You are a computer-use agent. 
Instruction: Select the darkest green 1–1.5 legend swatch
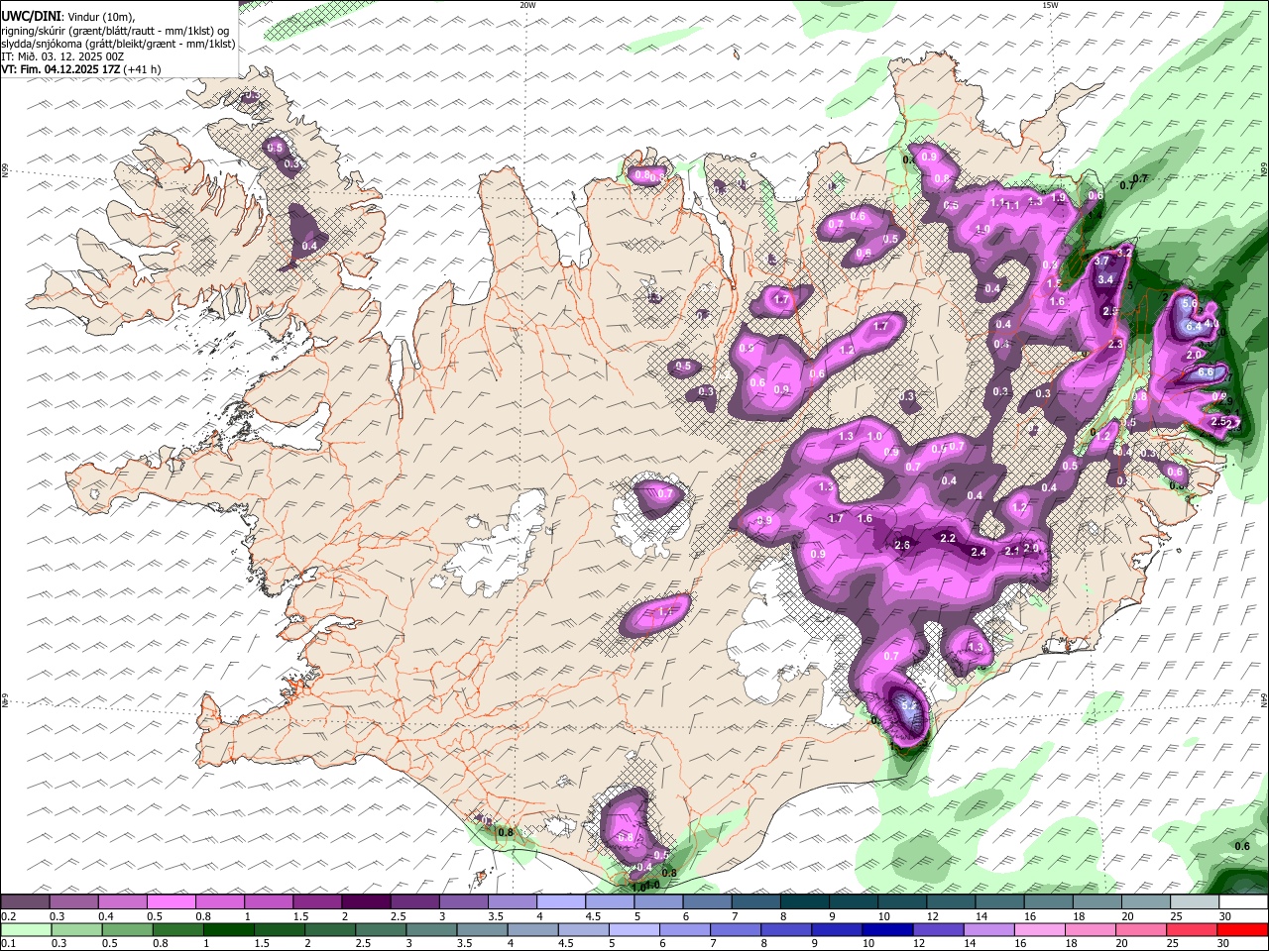(229, 929)
